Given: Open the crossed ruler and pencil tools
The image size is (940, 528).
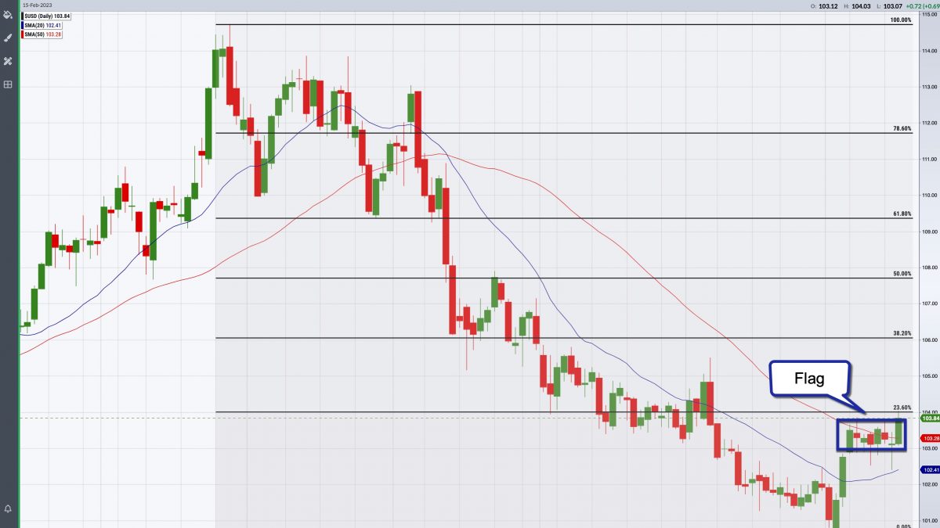Looking at the screenshot, I should (x=8, y=60).
